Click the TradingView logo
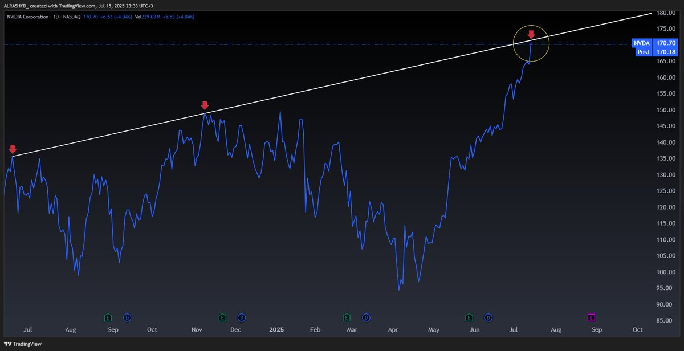This screenshot has width=684, height=351. [23, 344]
